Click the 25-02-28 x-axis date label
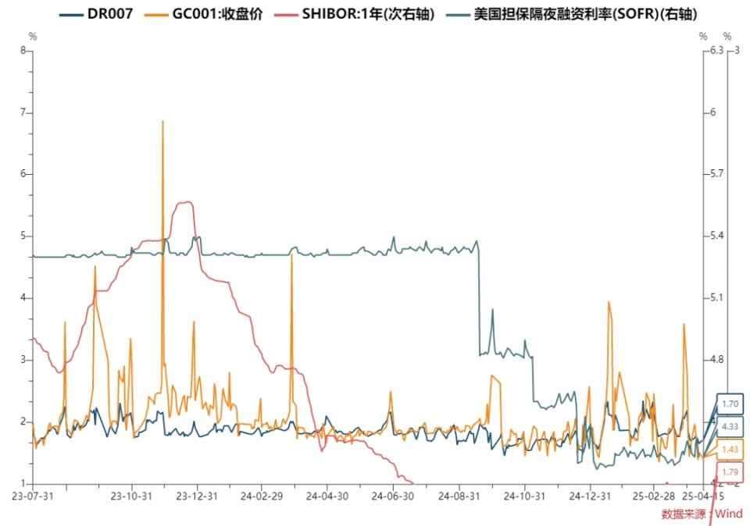This screenshot has width=750, height=526. 654,496
